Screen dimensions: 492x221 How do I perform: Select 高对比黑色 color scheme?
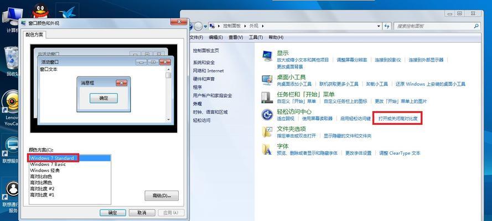[70, 182]
